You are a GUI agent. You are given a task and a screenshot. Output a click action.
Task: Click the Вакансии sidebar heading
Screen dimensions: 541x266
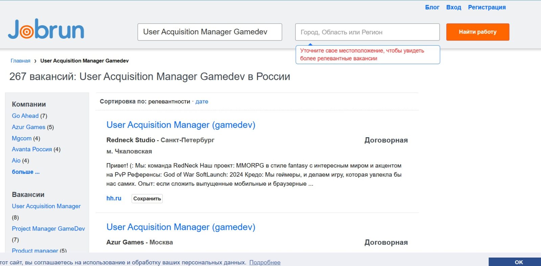point(28,195)
